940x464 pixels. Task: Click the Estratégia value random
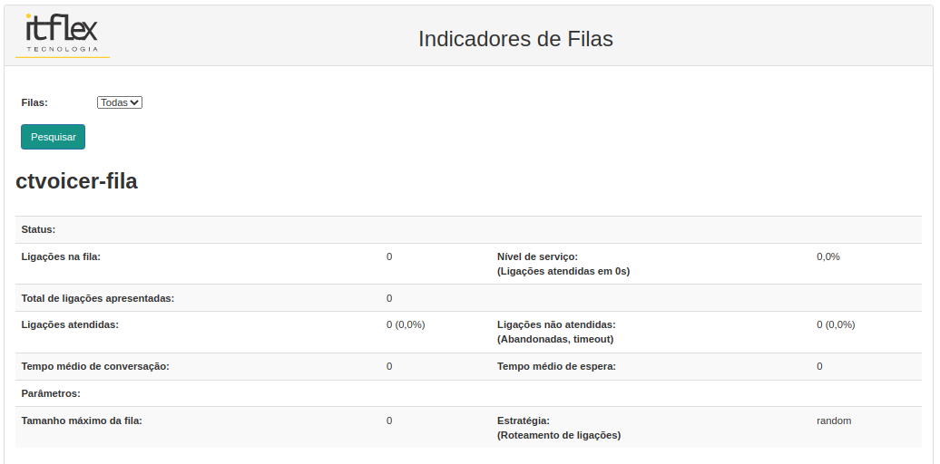pos(834,420)
